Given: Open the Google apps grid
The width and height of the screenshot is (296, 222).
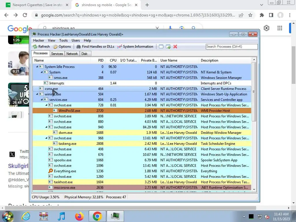Looking at the screenshot, I should [280, 28].
